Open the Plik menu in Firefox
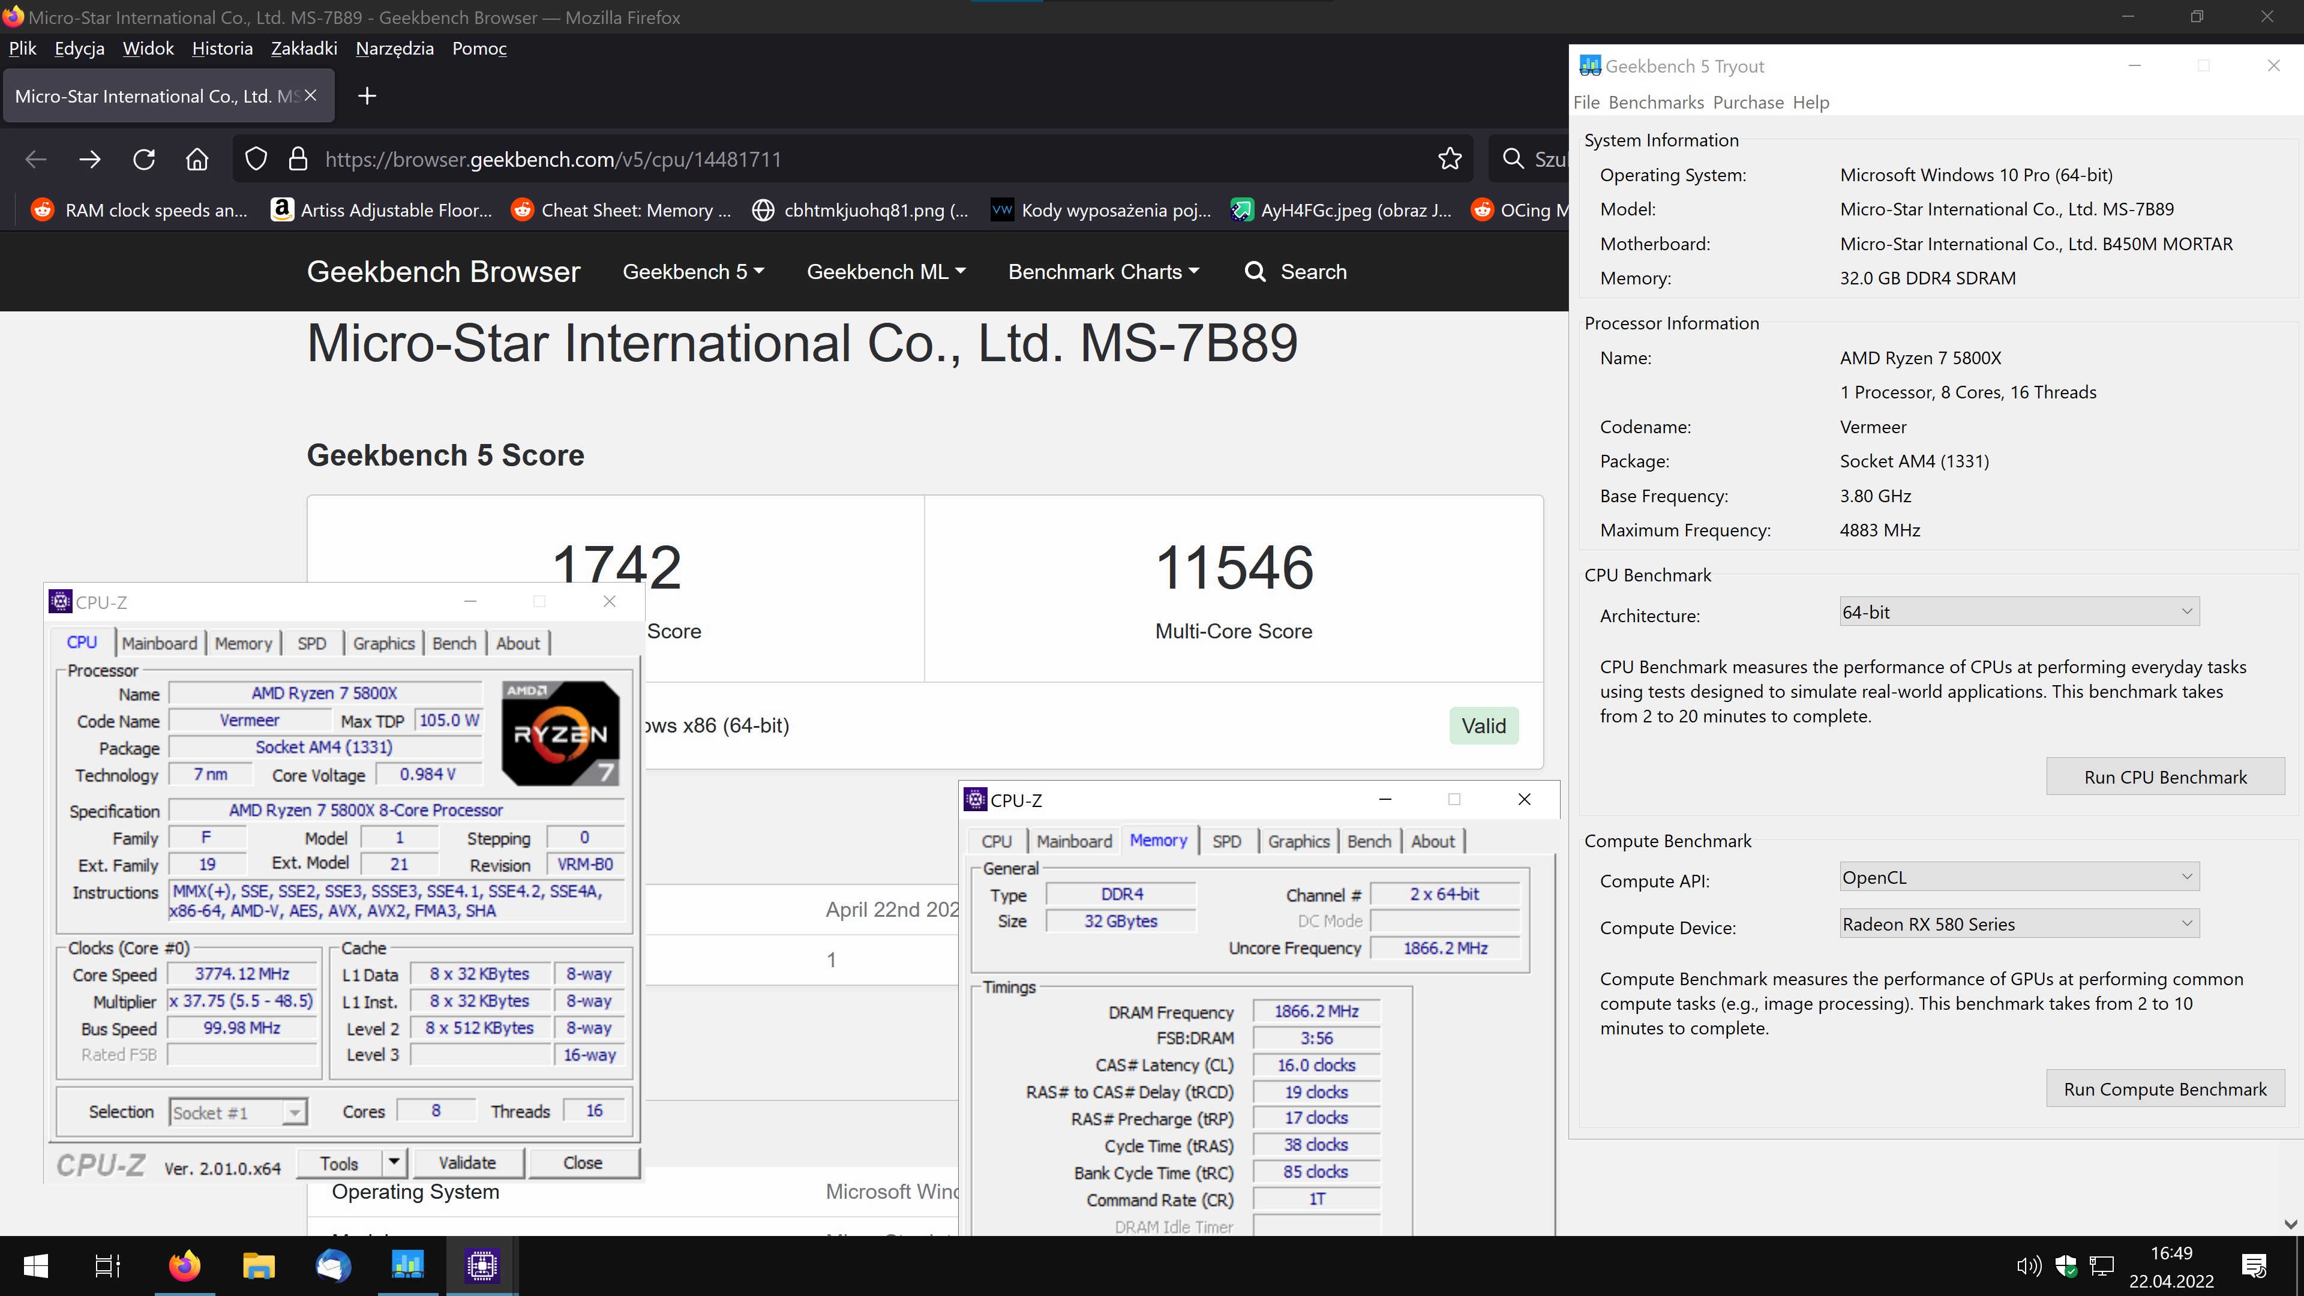Viewport: 2304px width, 1296px height. [22, 48]
